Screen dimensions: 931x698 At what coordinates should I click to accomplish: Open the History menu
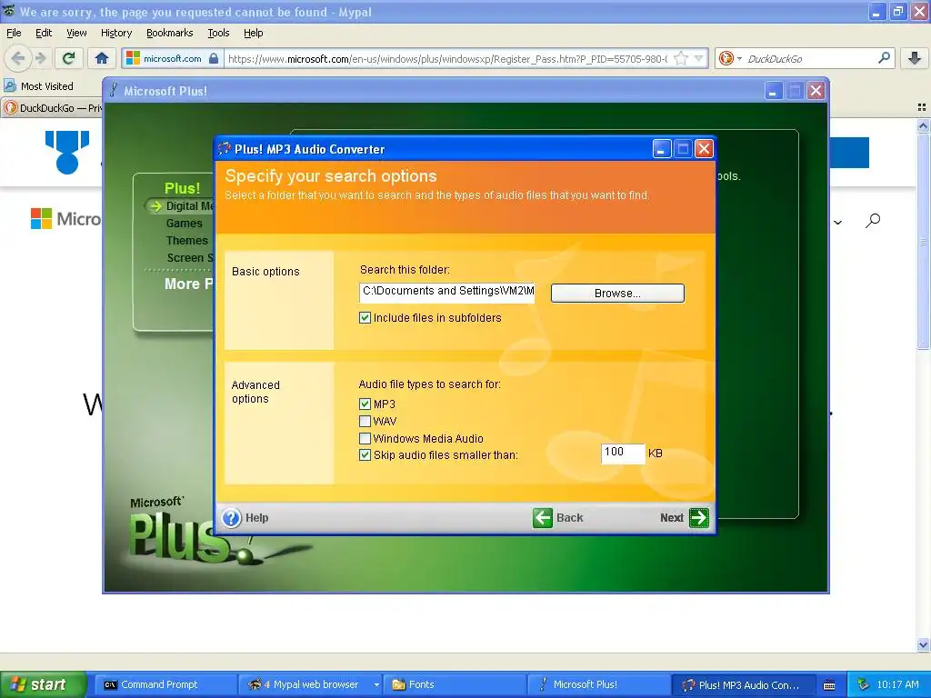115,33
